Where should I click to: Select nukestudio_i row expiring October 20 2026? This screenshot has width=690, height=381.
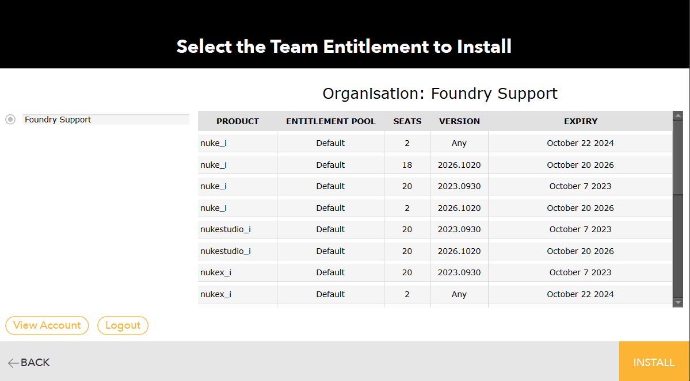(x=435, y=251)
